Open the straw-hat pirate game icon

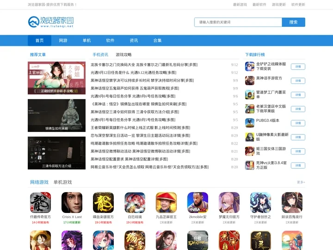point(40,240)
